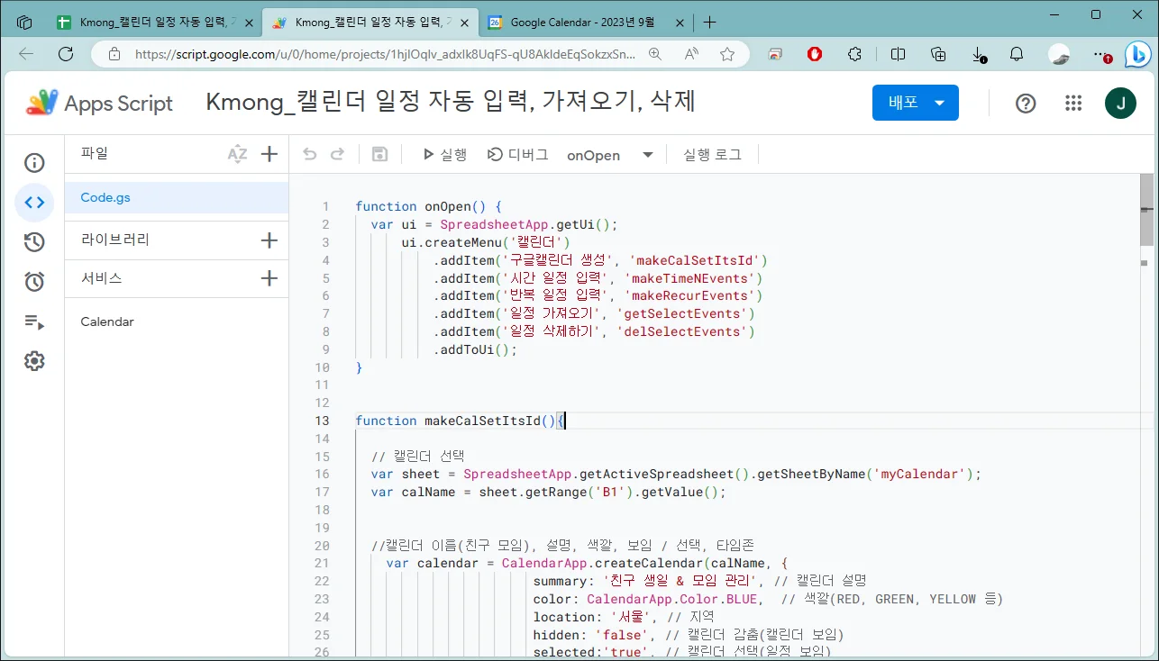Click the browser address bar URL
This screenshot has height=661, width=1159.
[x=385, y=54]
